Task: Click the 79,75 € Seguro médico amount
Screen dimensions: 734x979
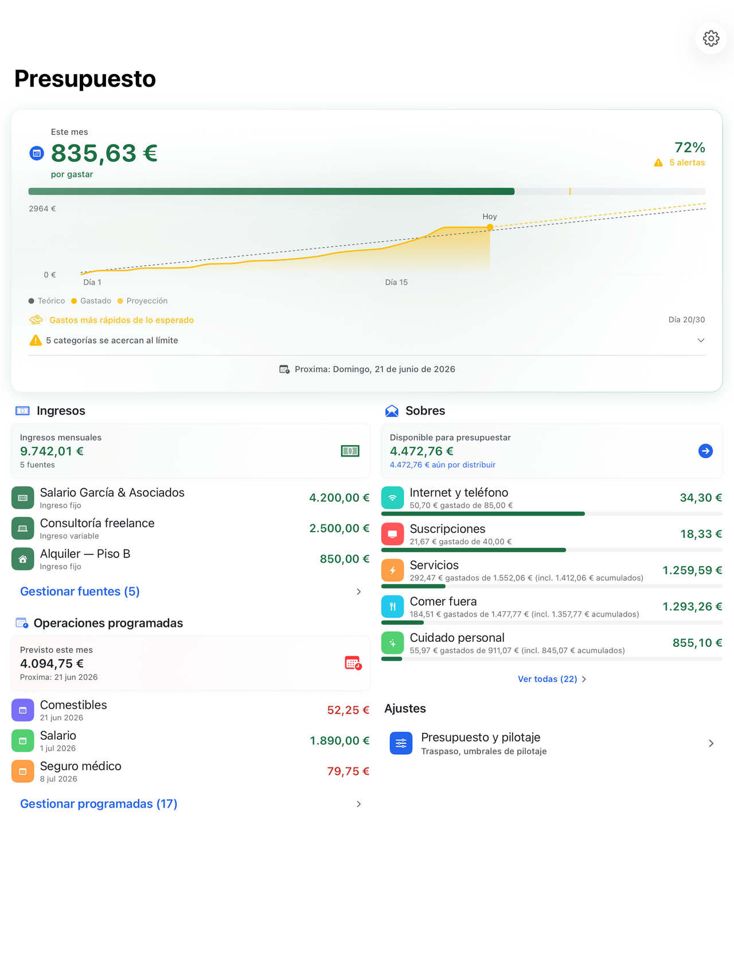Action: tap(348, 771)
